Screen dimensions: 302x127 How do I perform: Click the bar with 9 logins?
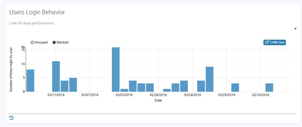pyautogui.click(x=210, y=79)
